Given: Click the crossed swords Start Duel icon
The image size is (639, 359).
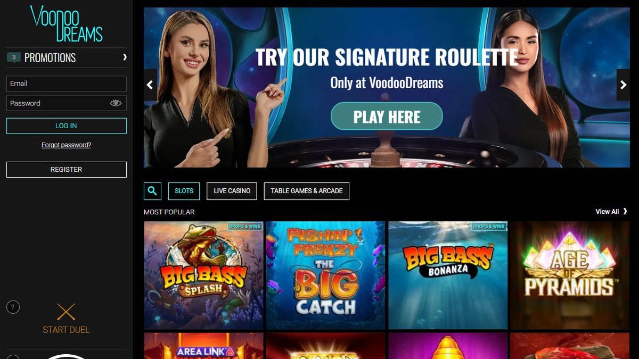Looking at the screenshot, I should point(66,312).
